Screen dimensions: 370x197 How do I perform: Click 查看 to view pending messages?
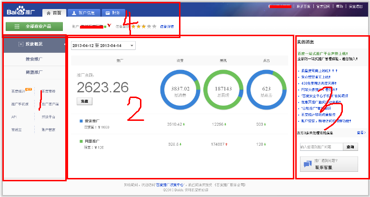tap(361, 133)
